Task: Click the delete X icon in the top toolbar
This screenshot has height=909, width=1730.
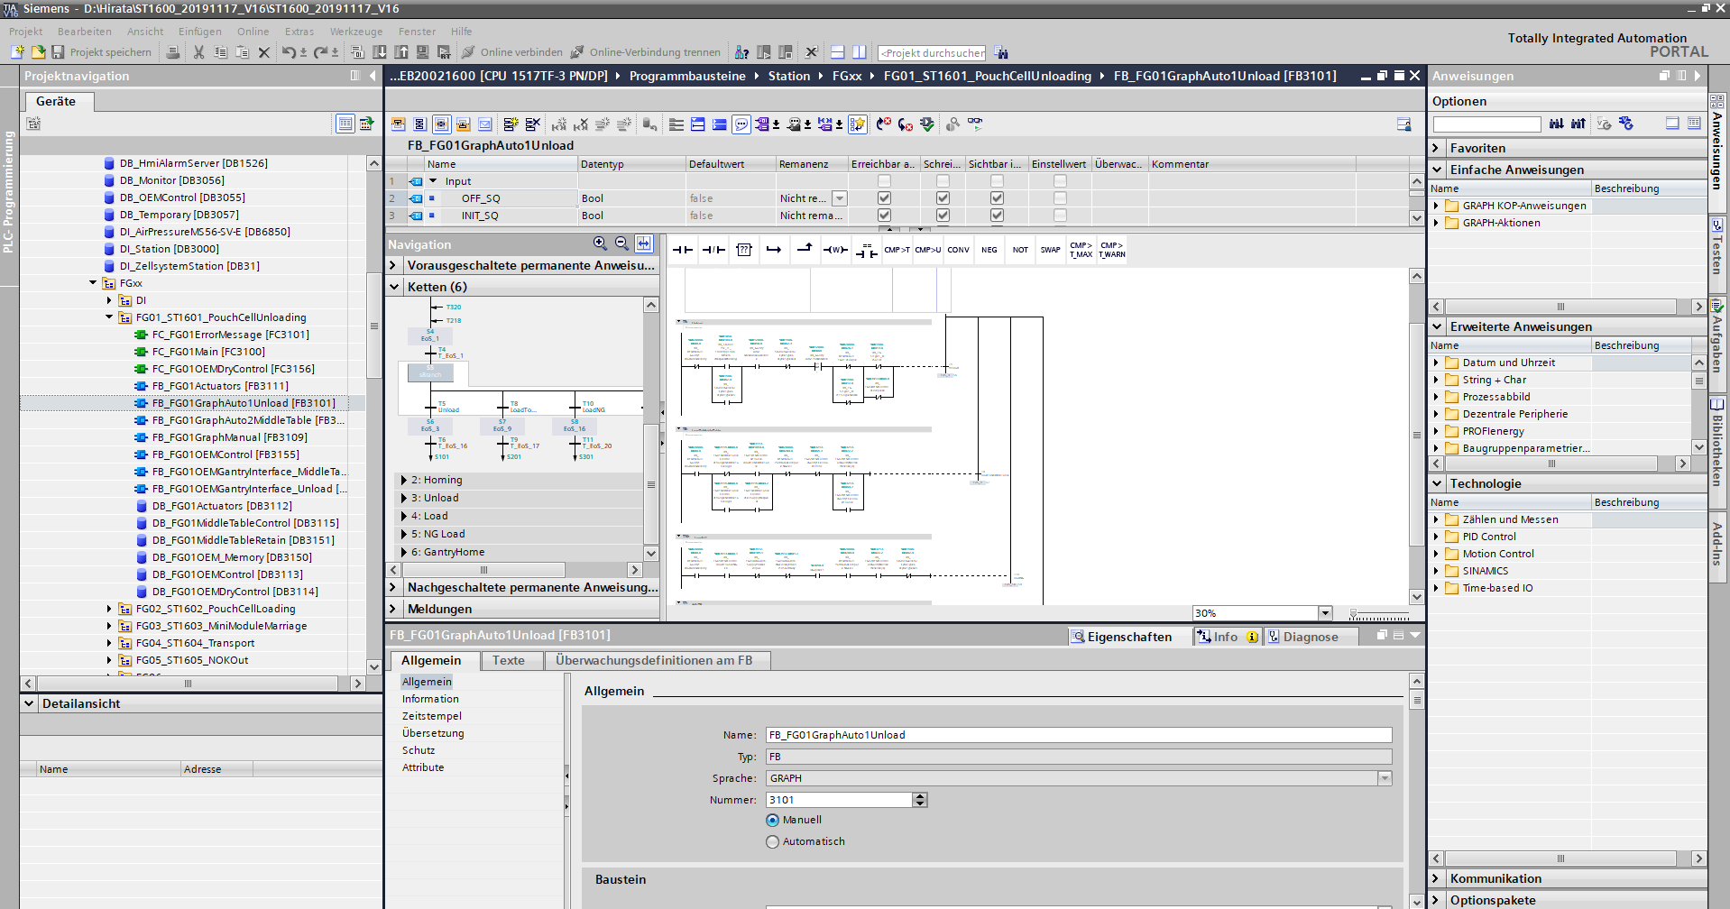Action: coord(264,52)
